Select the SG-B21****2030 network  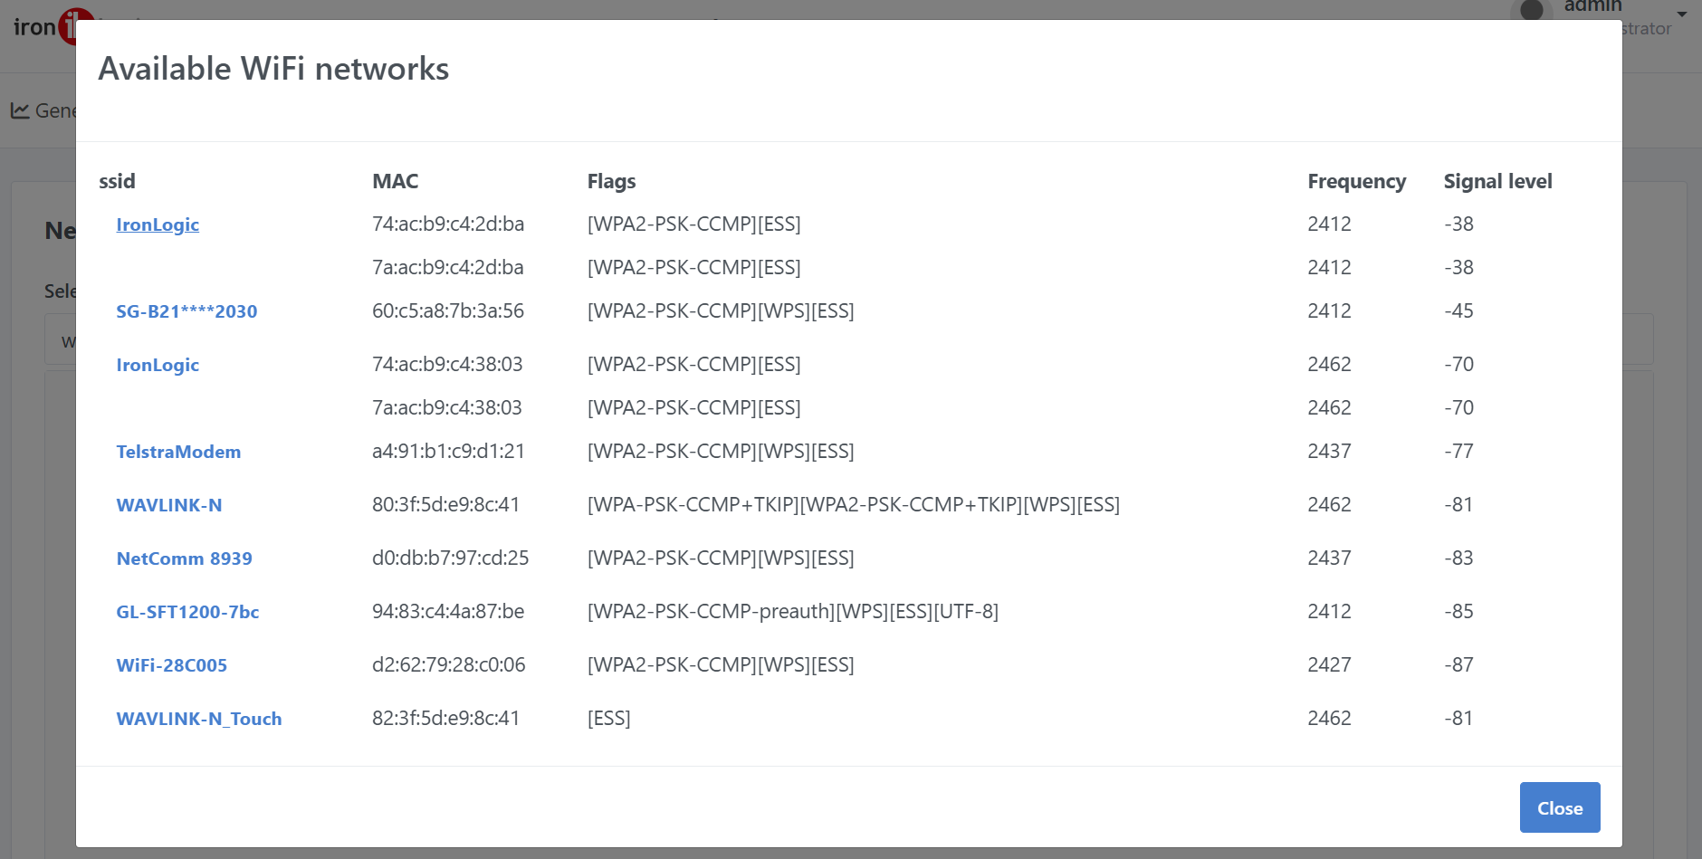pos(186,311)
